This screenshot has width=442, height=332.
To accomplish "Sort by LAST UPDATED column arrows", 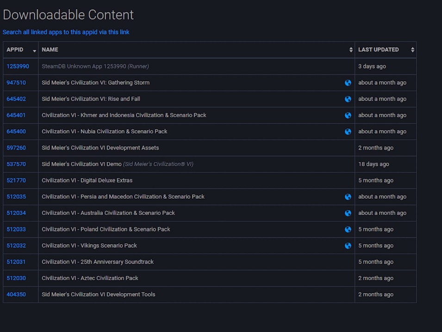I will pyautogui.click(x=412, y=50).
